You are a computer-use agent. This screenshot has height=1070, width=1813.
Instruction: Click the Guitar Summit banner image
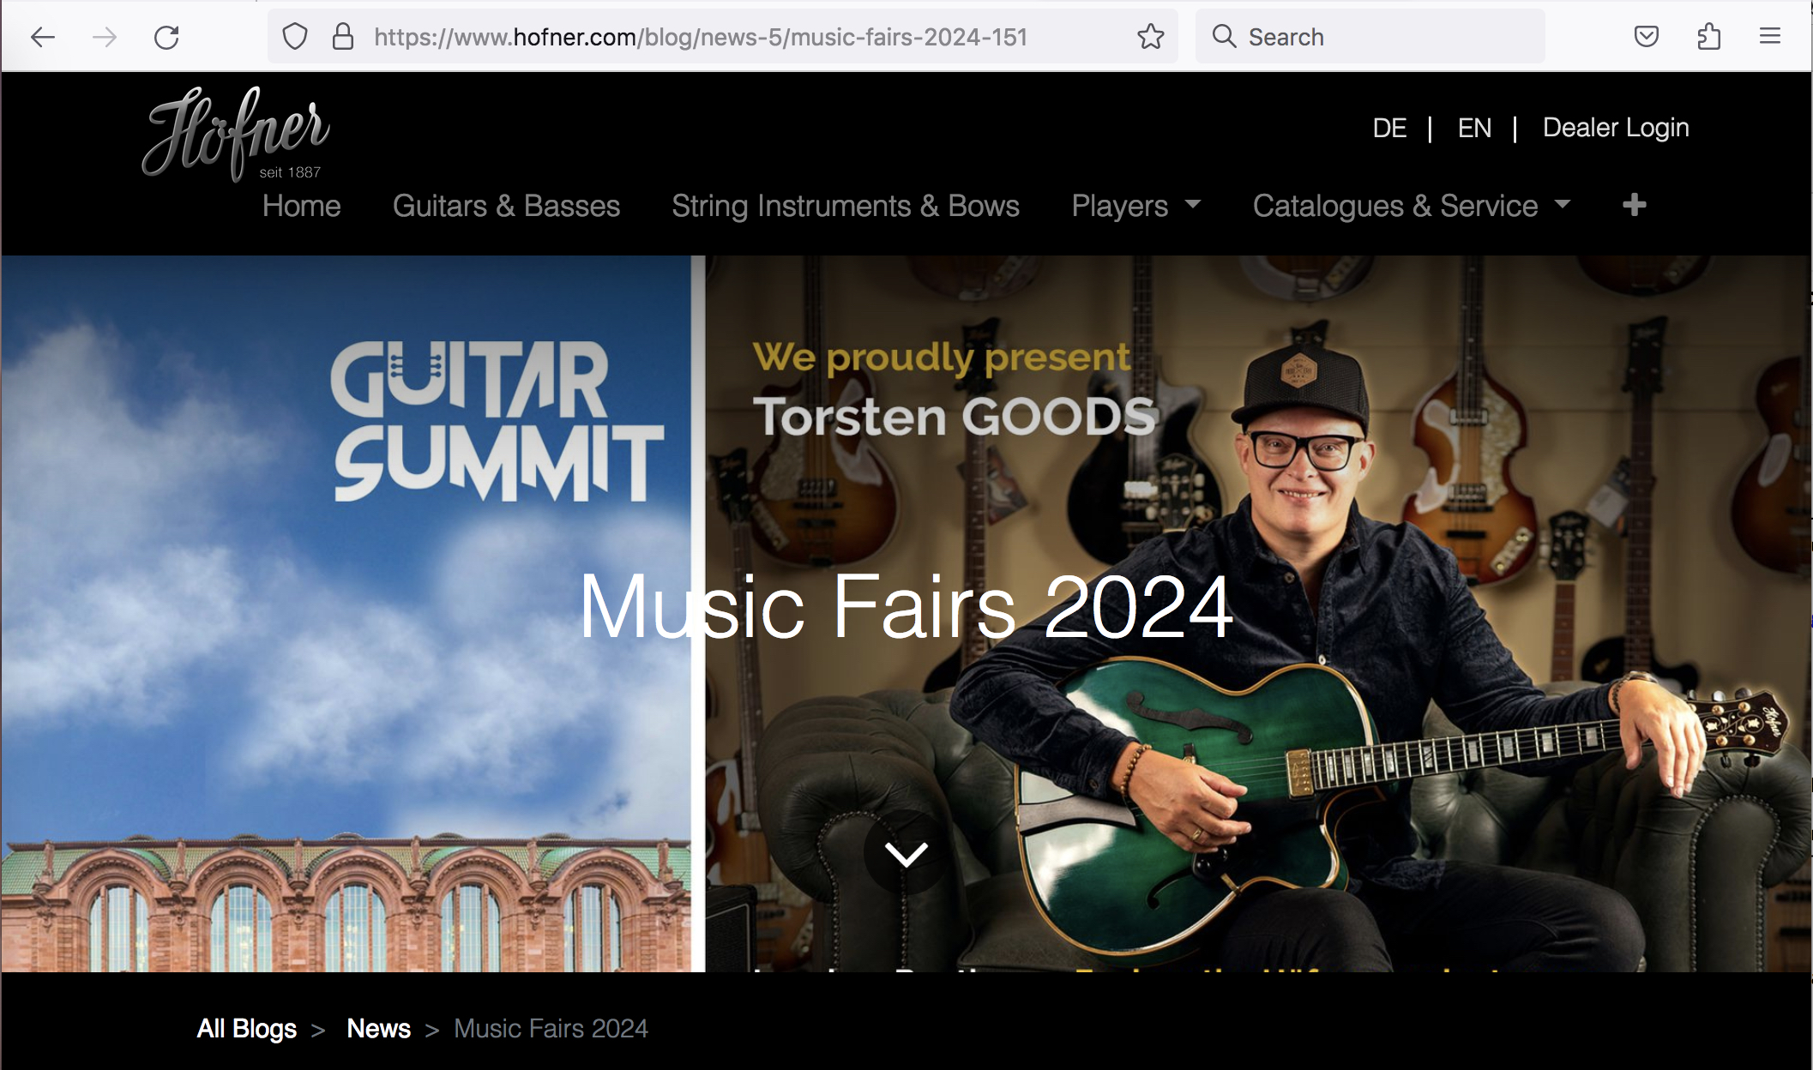[x=346, y=613]
